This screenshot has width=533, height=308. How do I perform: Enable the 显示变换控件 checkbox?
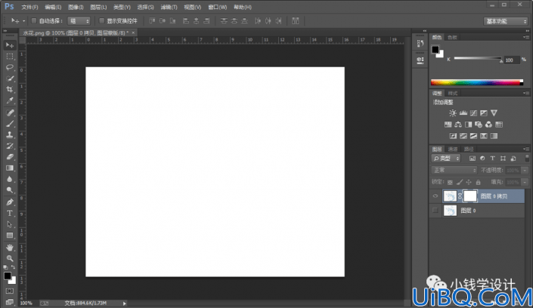(x=101, y=20)
